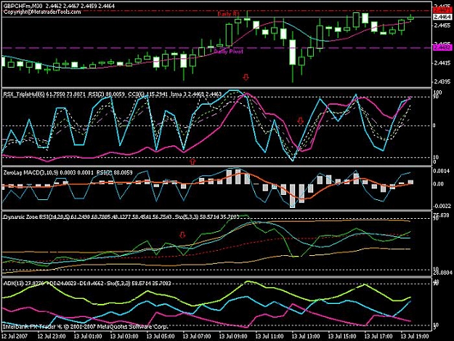This screenshot has width=454, height=341.
Task: Click the large white candle at 13:00
Action: coord(293,52)
